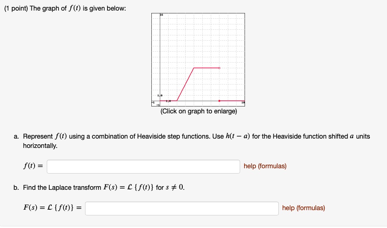Click the "10" label at the t-axis right end
Image resolution: width=387 pixels, height=228 pixels.
(243, 102)
